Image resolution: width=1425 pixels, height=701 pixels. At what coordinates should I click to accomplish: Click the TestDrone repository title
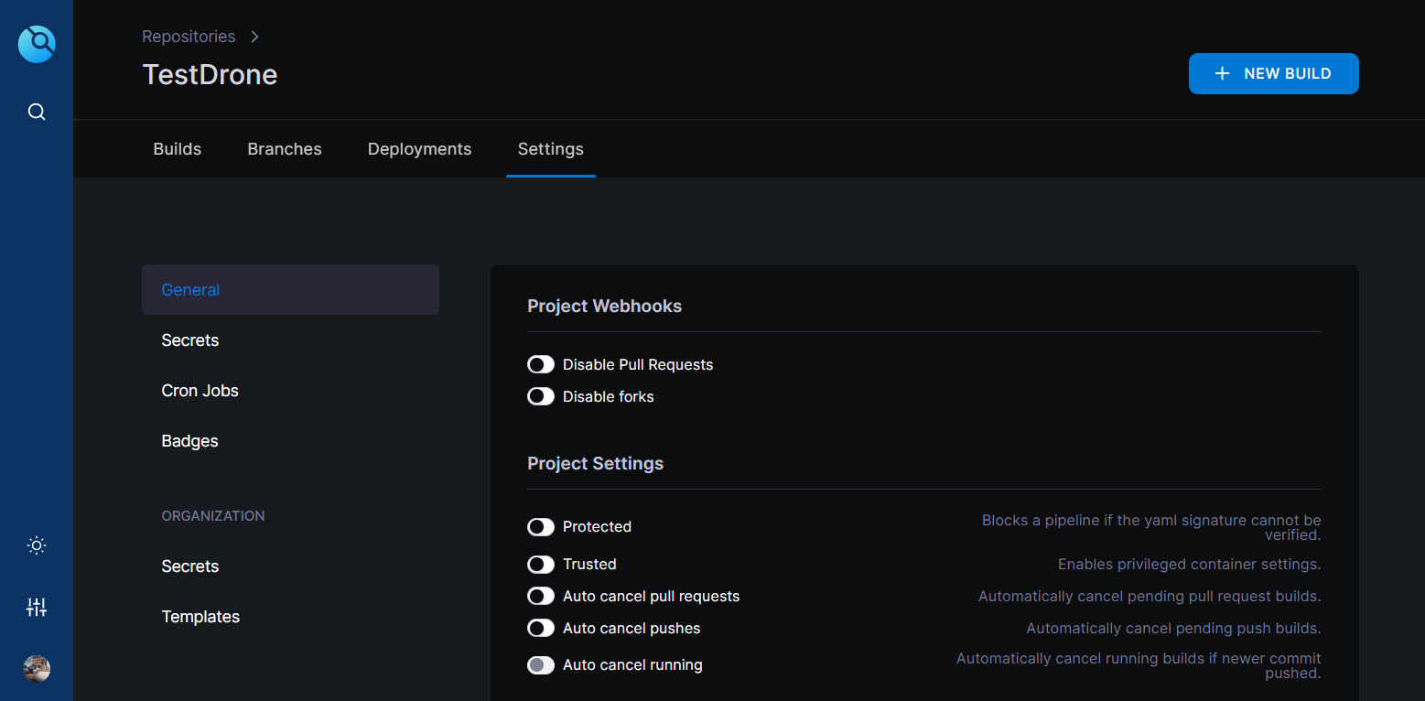point(210,74)
